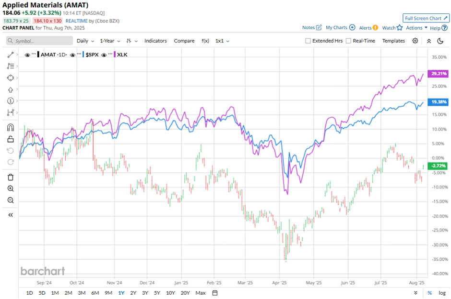Select the 5Y time range
Screen dimensions: 451x299
tap(157, 293)
